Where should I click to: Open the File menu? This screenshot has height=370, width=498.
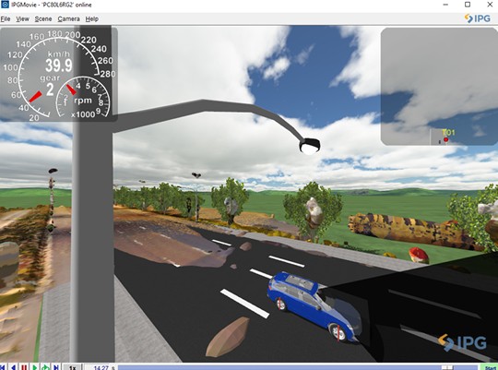6,19
